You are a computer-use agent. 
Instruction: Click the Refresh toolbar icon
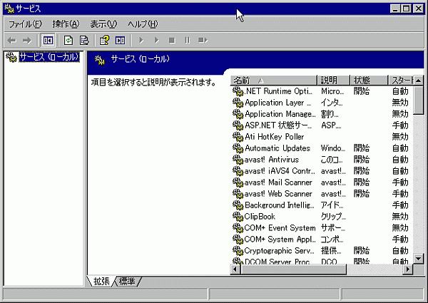[68, 41]
